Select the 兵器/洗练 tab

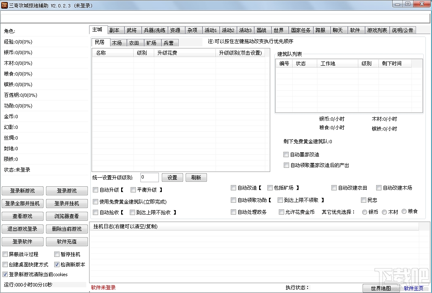[x=154, y=30]
